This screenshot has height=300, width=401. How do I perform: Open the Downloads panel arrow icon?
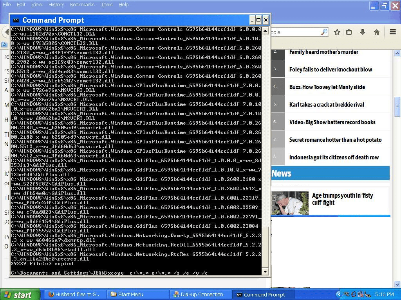(x=362, y=32)
